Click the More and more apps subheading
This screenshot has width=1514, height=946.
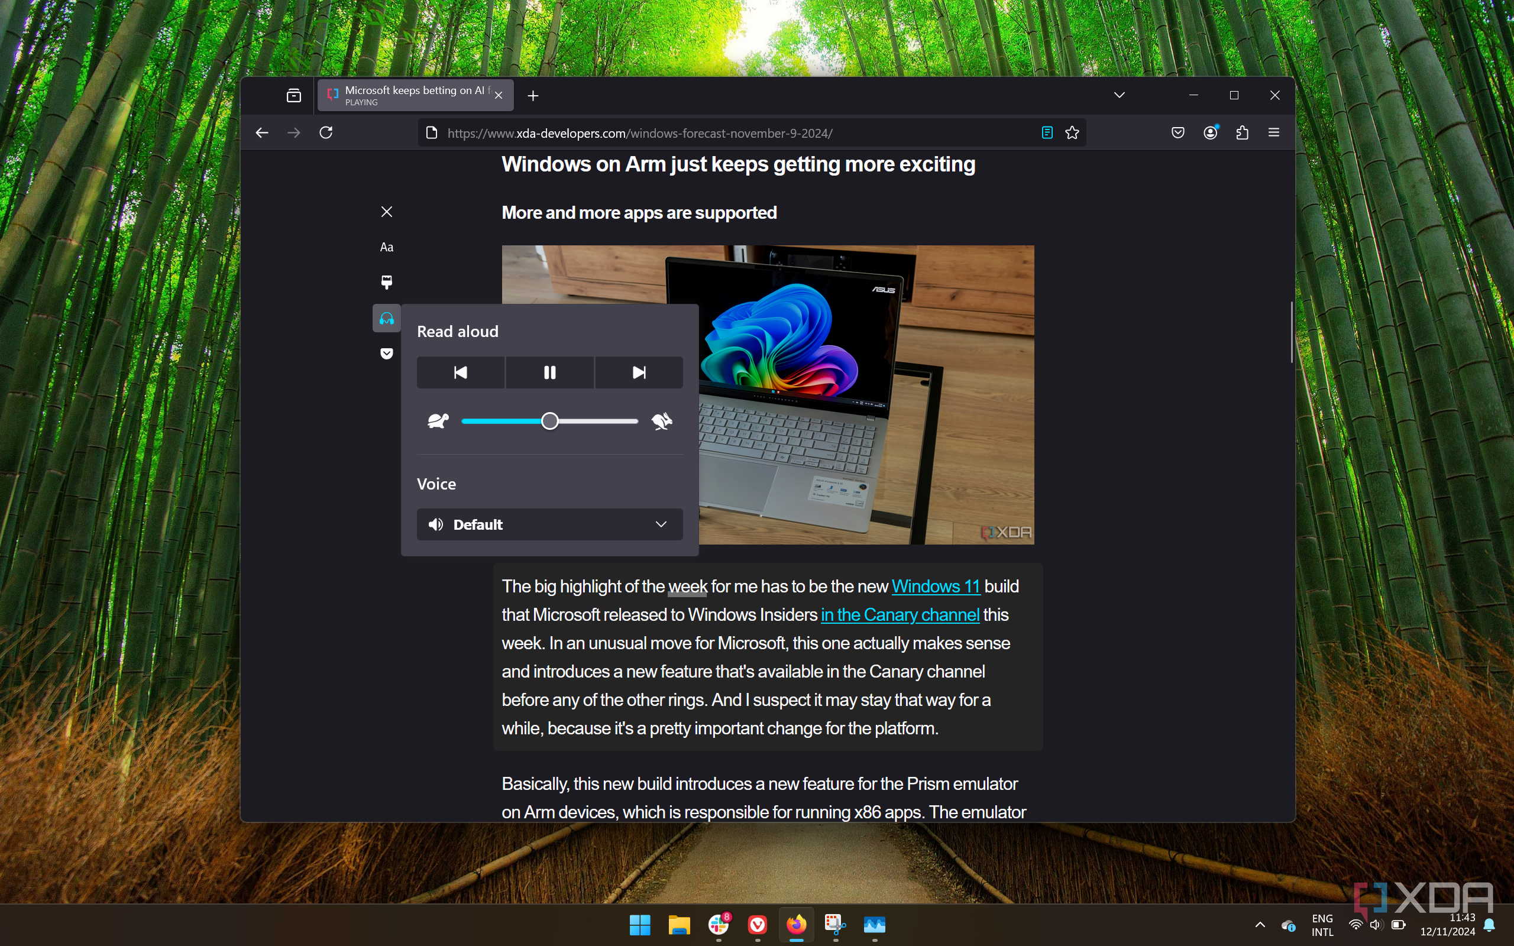[639, 213]
